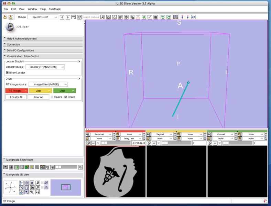Click the crosshair options icon in slice views
Screen dimensions: 271x206
click(x=32, y=167)
